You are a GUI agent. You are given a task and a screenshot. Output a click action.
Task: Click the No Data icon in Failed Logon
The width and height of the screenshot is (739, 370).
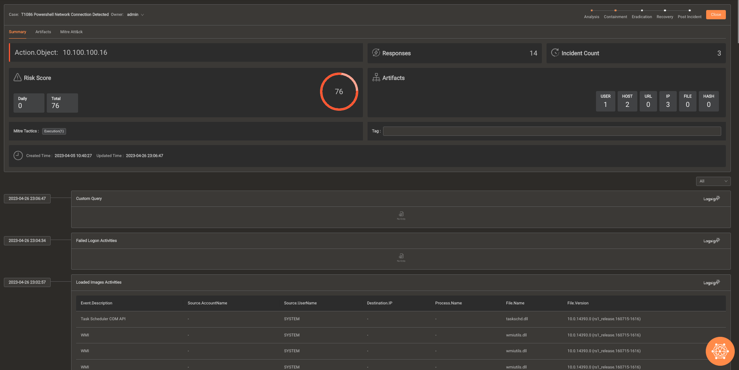(401, 257)
